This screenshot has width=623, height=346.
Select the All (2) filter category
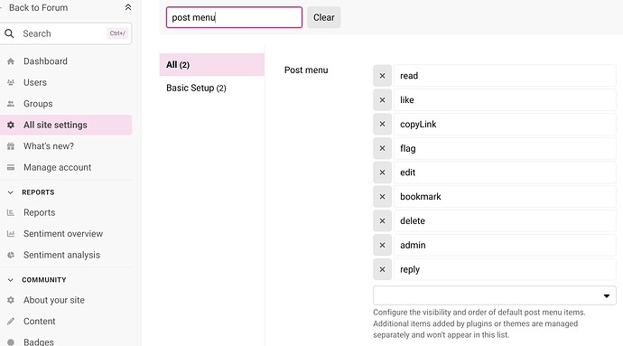[212, 64]
